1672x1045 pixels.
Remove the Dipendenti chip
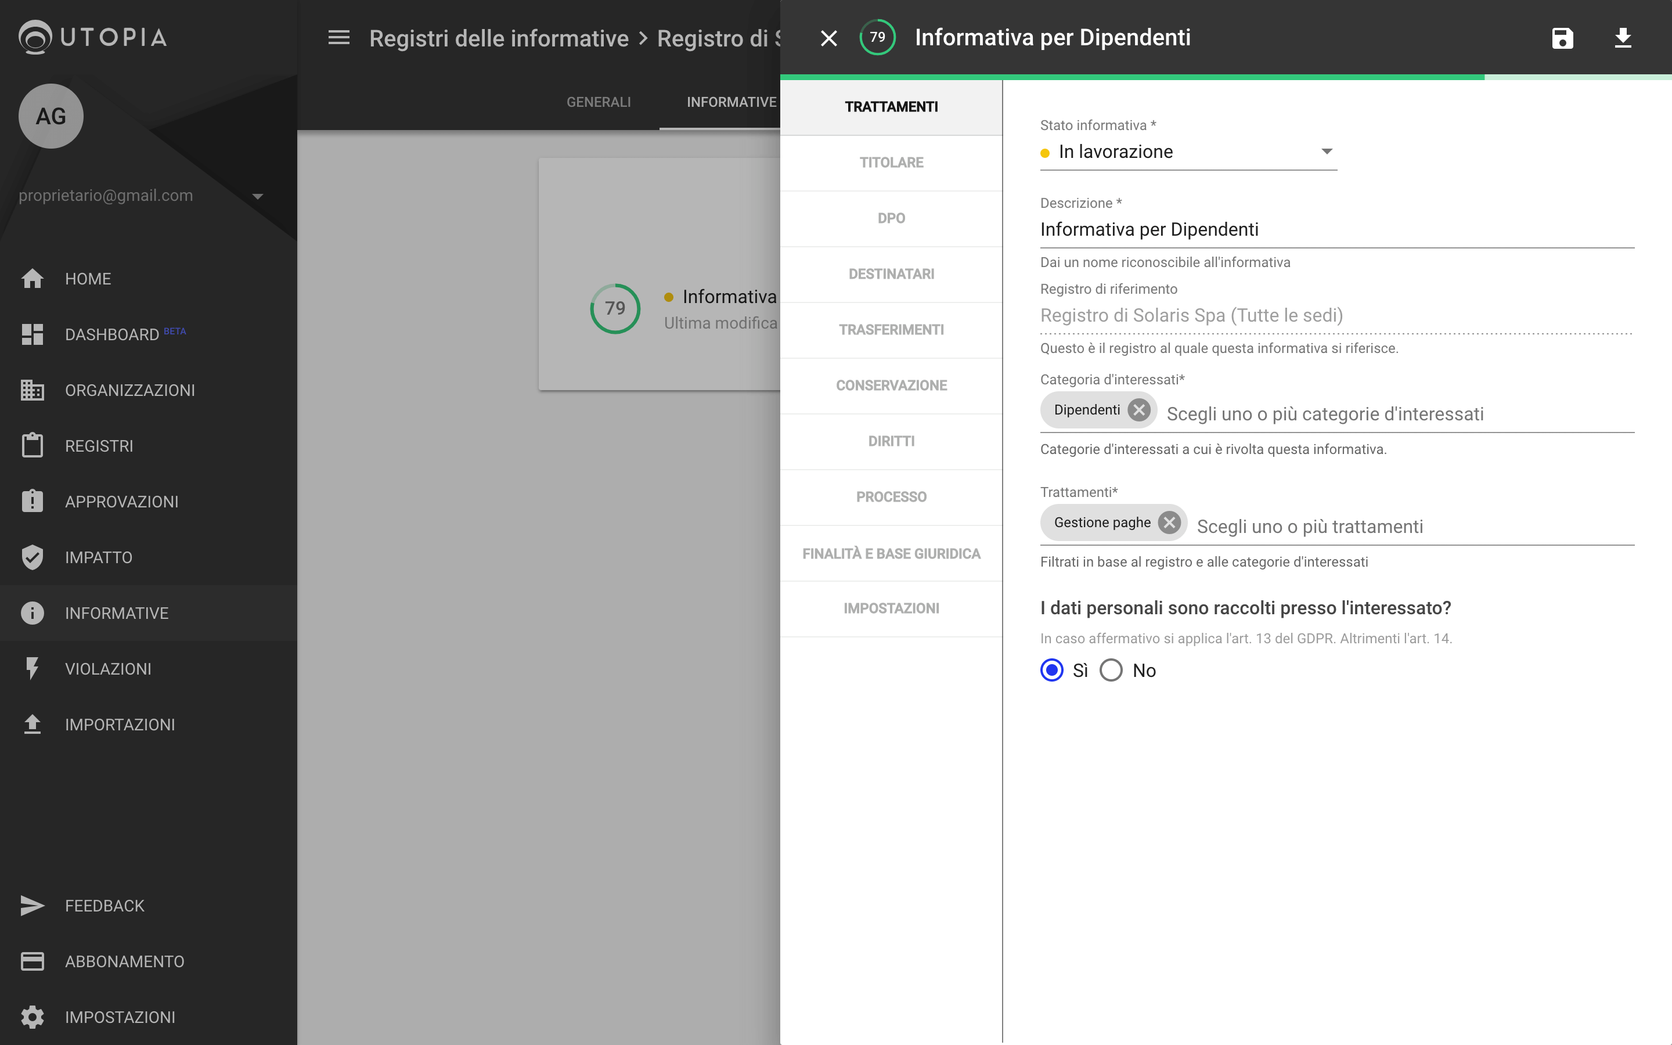(1138, 410)
